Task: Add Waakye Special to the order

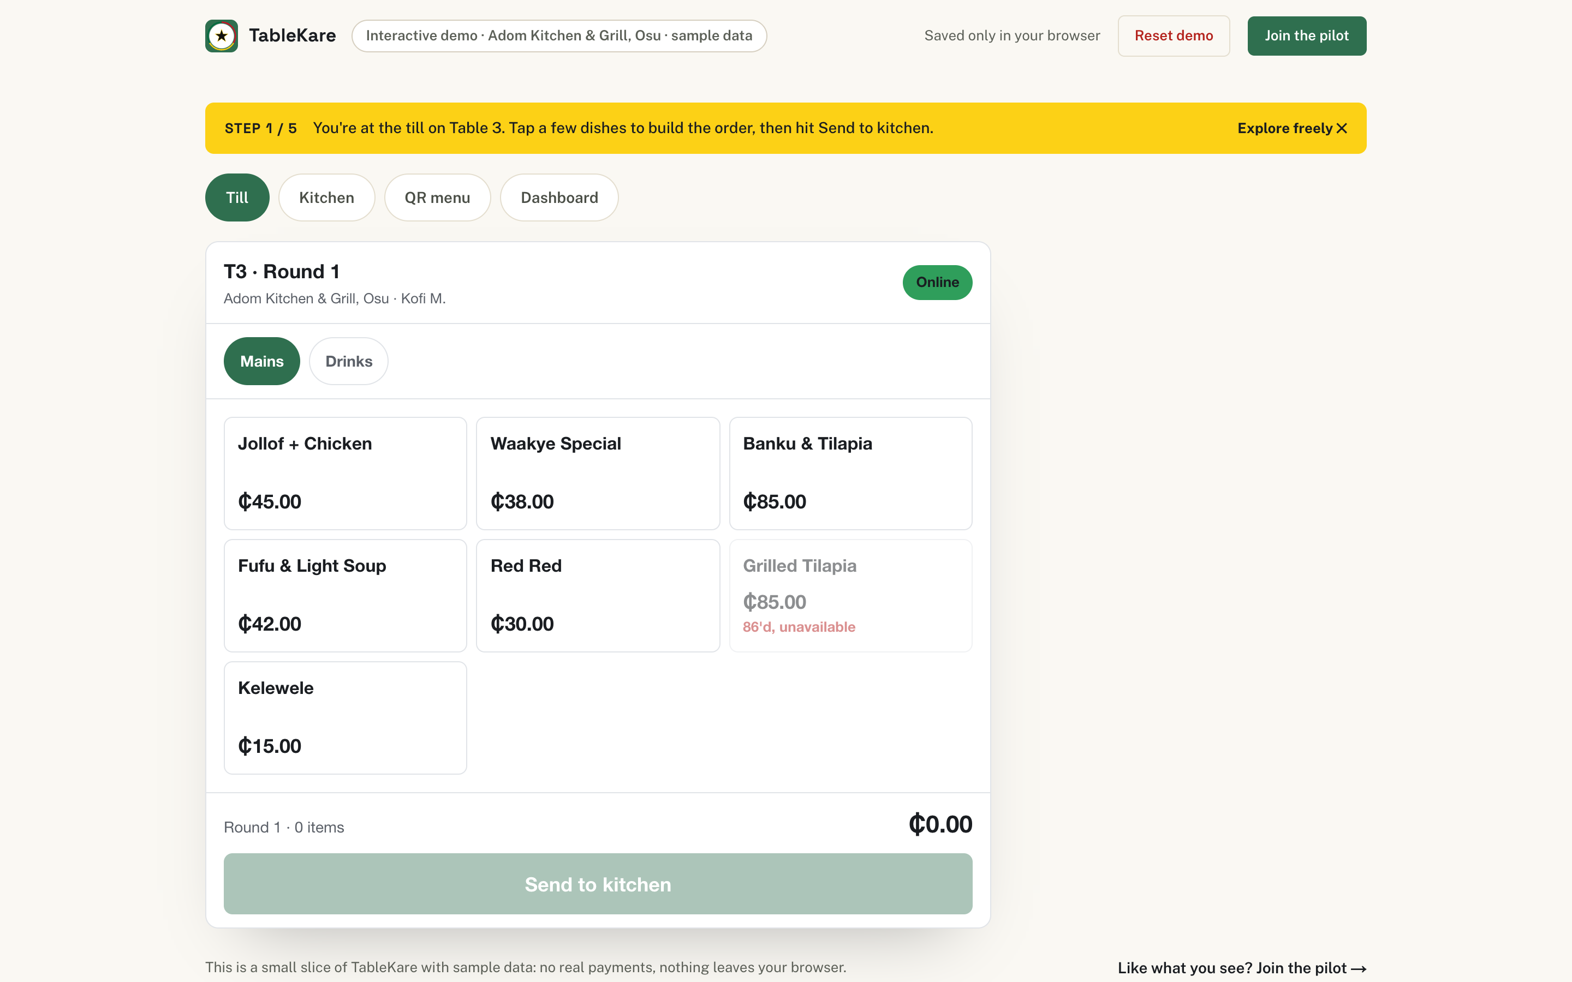Action: (x=598, y=474)
